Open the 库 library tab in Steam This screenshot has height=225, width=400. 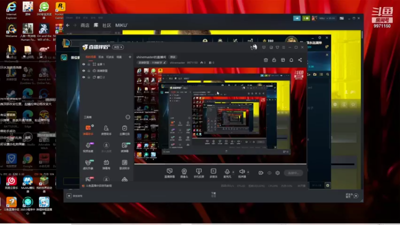click(x=96, y=25)
